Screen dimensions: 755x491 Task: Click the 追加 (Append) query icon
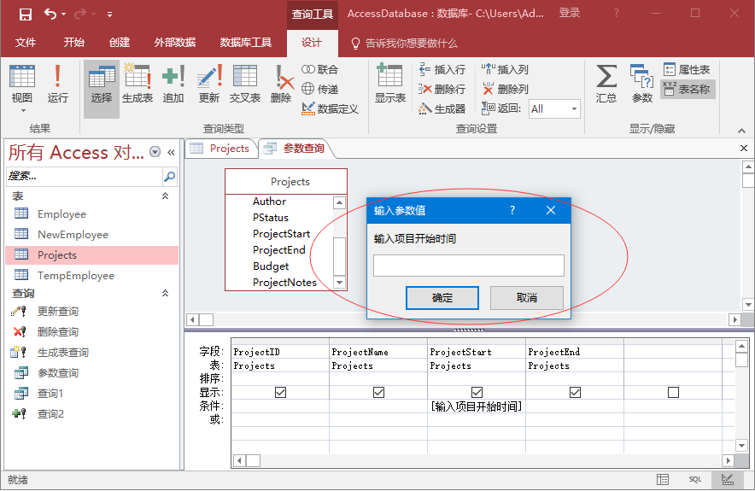(173, 85)
